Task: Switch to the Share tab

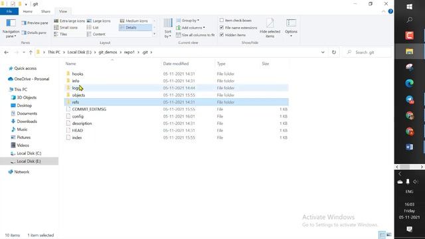Action: [x=46, y=11]
